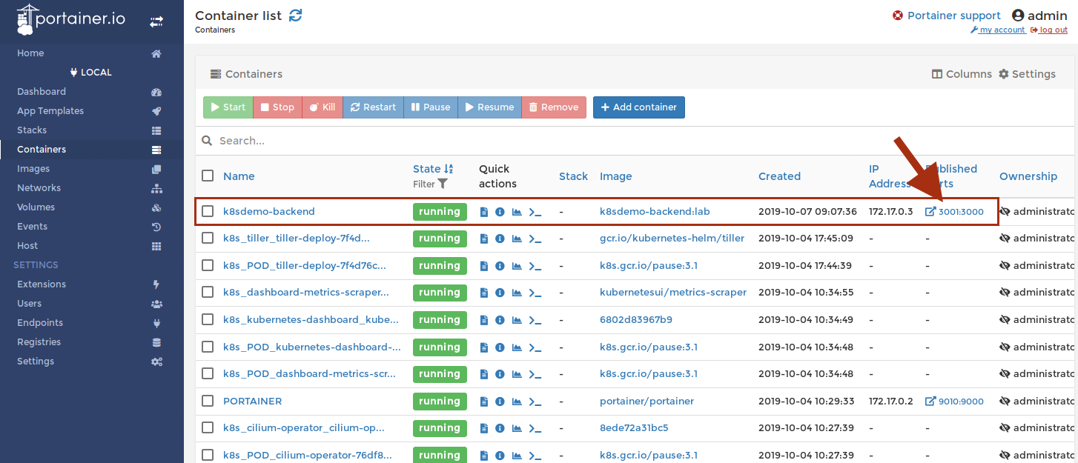This screenshot has width=1078, height=463.
Task: Refresh the container list icon
Action: tap(296, 16)
